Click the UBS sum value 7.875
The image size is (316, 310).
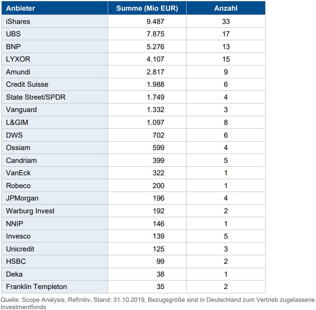click(155, 34)
